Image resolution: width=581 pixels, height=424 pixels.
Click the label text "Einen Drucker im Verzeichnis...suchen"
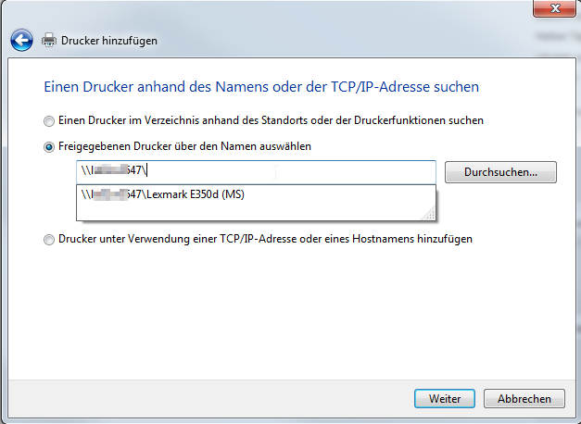[271, 120]
